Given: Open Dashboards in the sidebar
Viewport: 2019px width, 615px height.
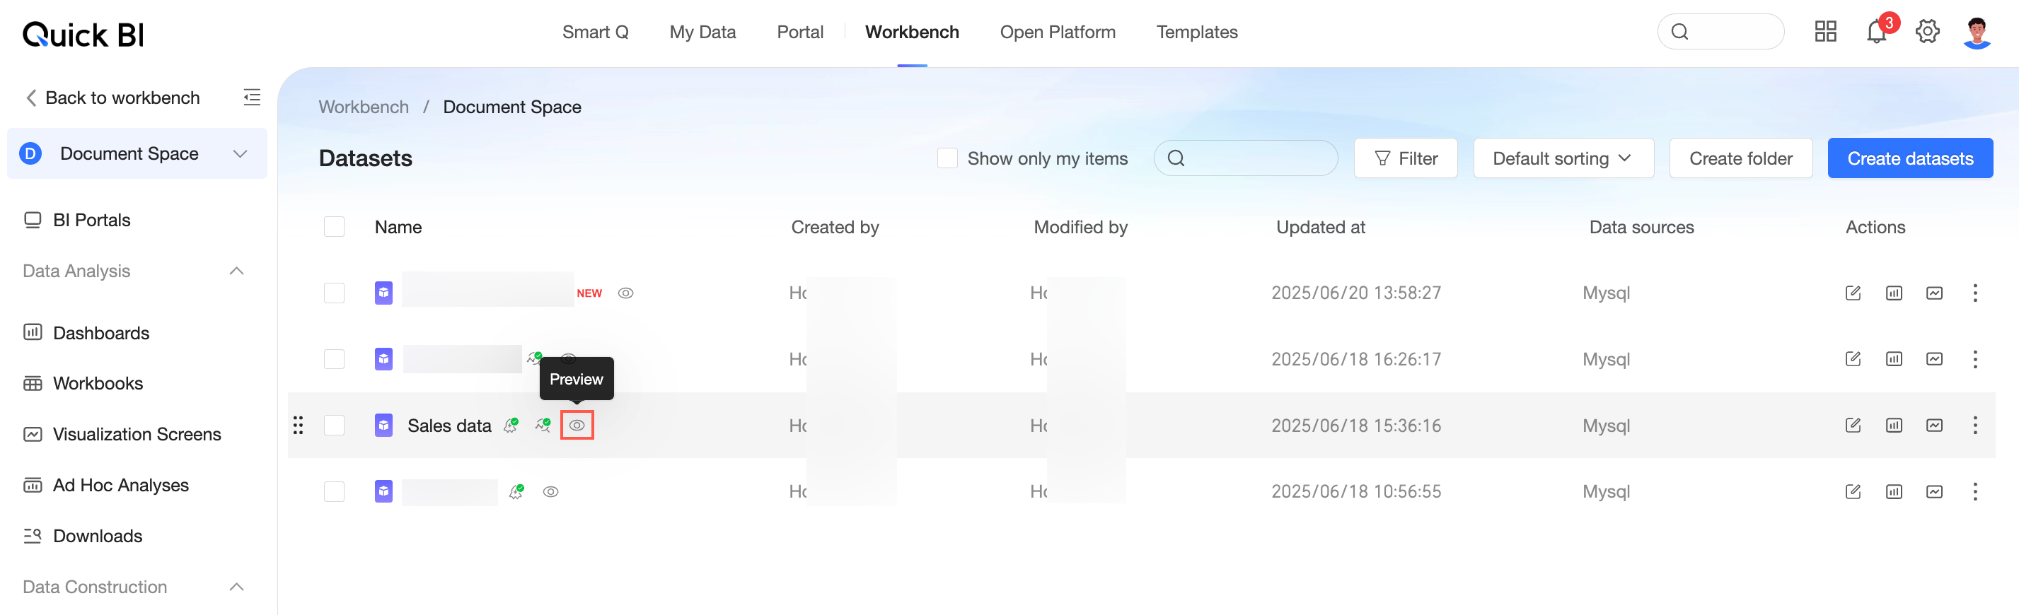Looking at the screenshot, I should click(101, 333).
